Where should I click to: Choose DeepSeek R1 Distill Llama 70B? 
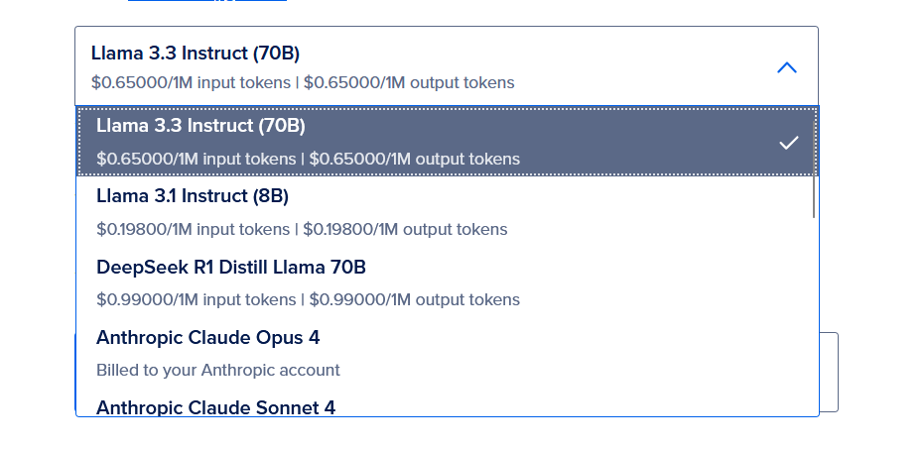(x=231, y=267)
